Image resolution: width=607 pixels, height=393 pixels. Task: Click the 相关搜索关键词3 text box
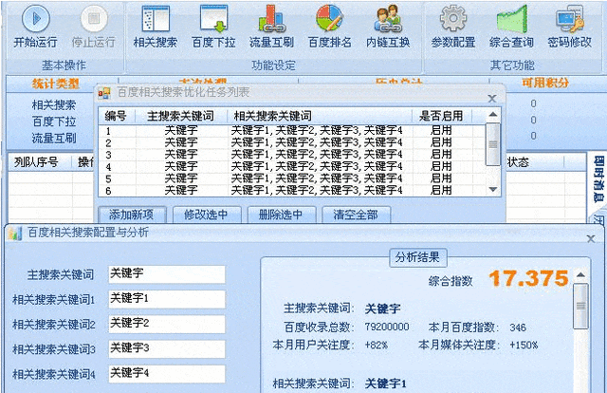click(166, 348)
